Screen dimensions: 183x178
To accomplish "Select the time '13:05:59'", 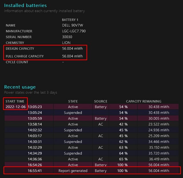I will point(35,118).
